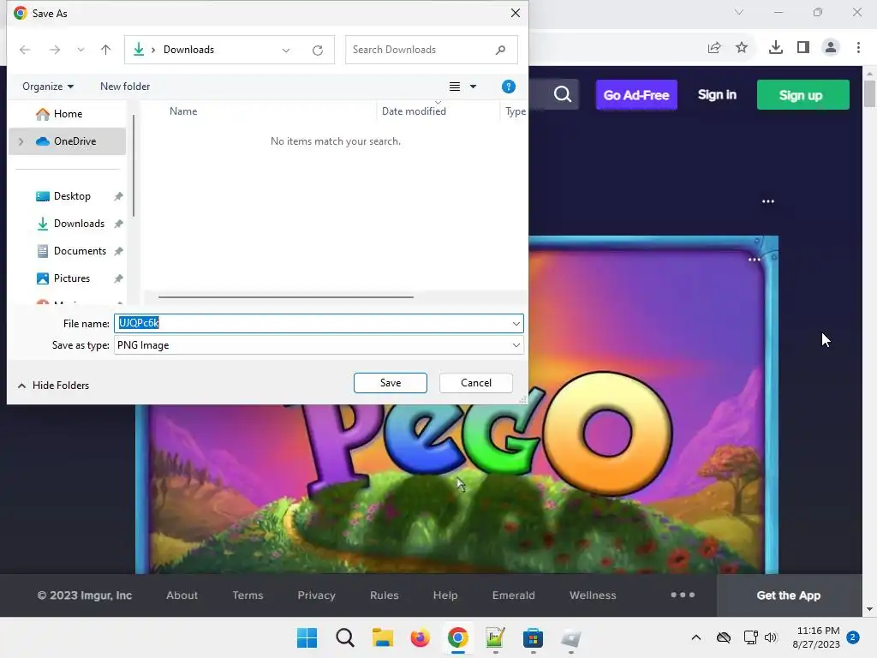Open Chrome profile avatar
The height and width of the screenshot is (658, 877).
tap(831, 48)
